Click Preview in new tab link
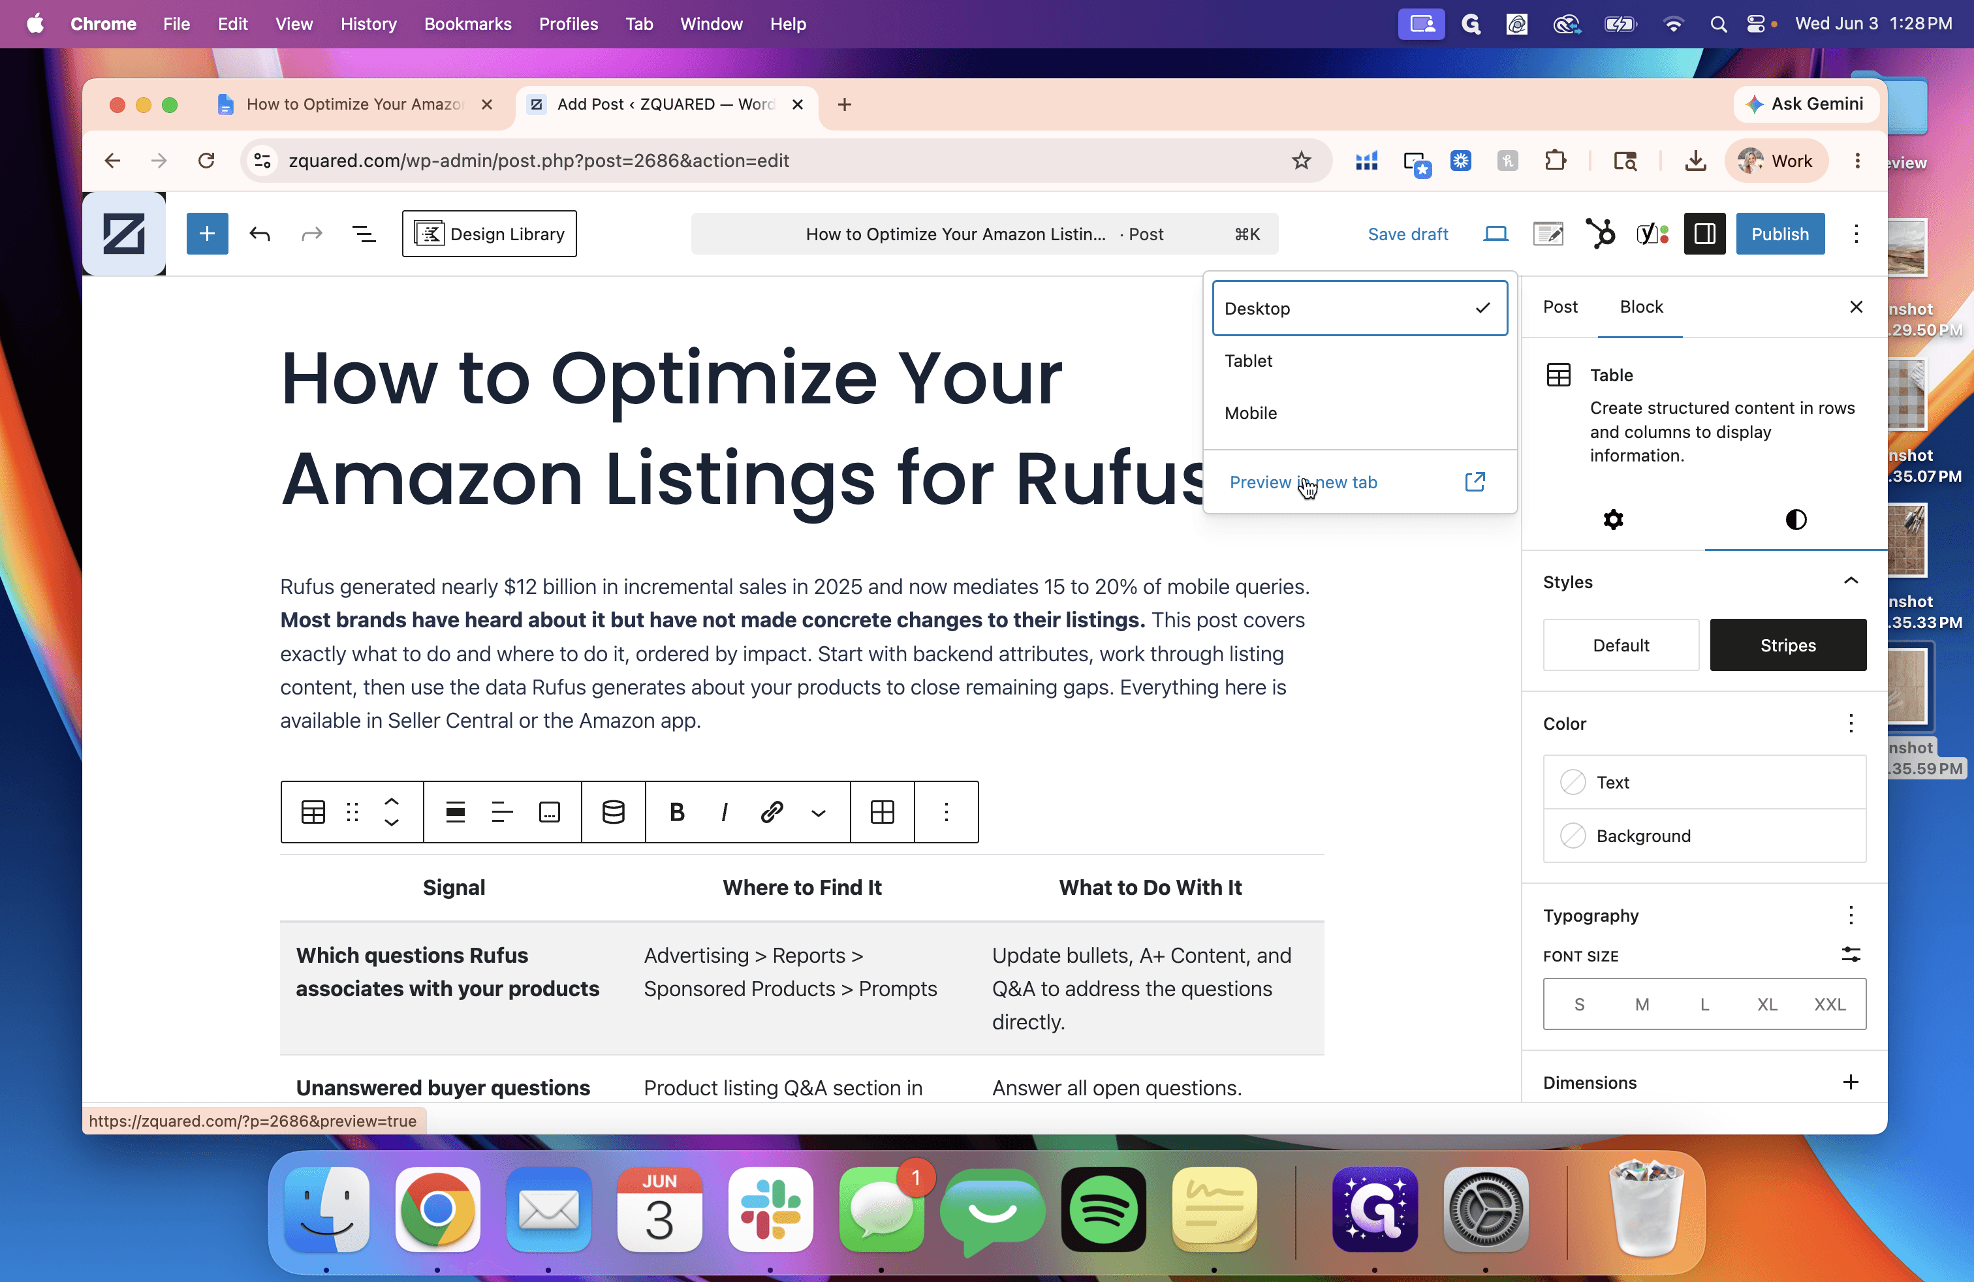 (x=1358, y=482)
